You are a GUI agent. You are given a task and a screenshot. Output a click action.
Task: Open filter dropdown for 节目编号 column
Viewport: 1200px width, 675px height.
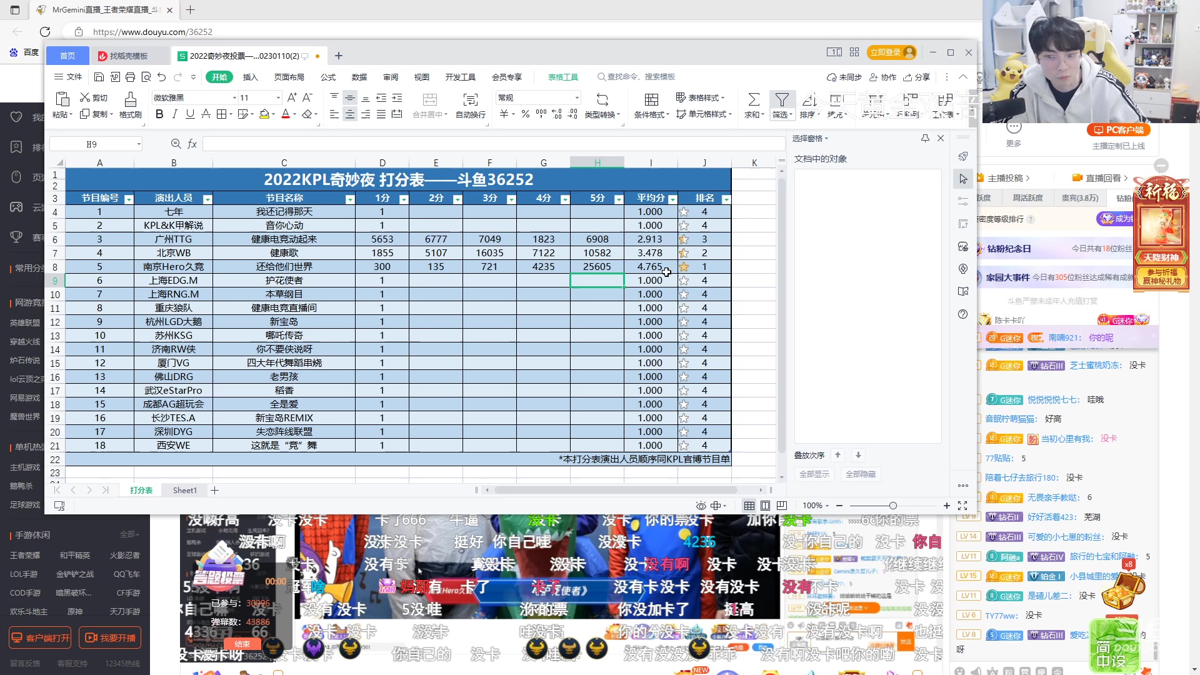[129, 199]
